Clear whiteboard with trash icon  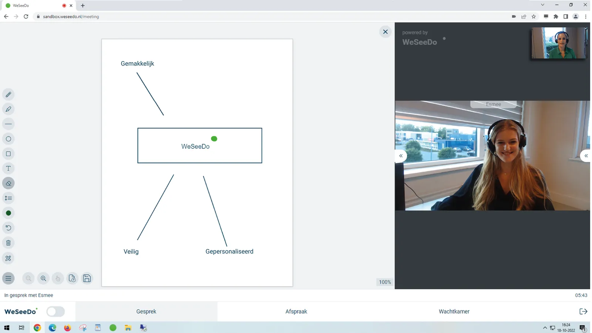pyautogui.click(x=9, y=243)
